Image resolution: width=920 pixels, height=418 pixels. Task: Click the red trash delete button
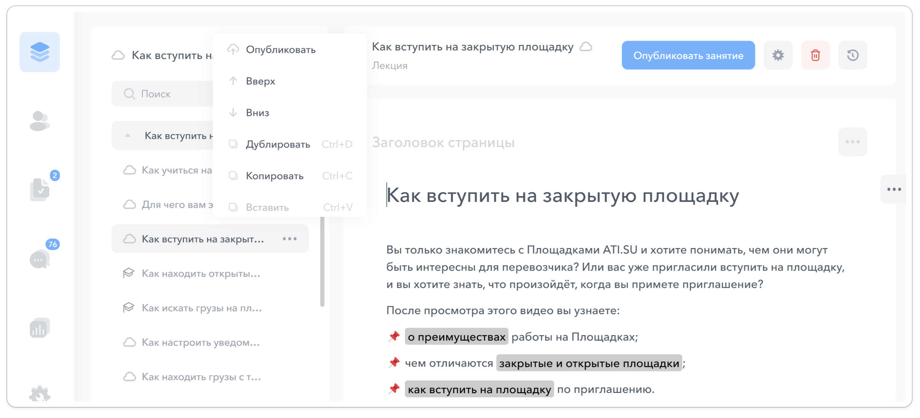coord(815,55)
